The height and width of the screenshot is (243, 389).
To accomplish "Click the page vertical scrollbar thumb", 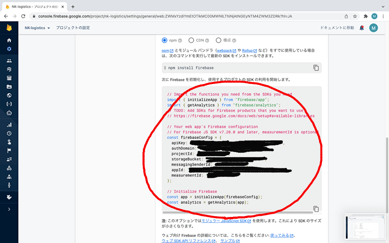I will tap(387, 175).
